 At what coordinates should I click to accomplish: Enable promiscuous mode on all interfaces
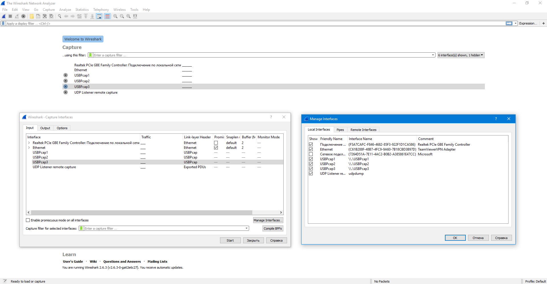pos(28,220)
